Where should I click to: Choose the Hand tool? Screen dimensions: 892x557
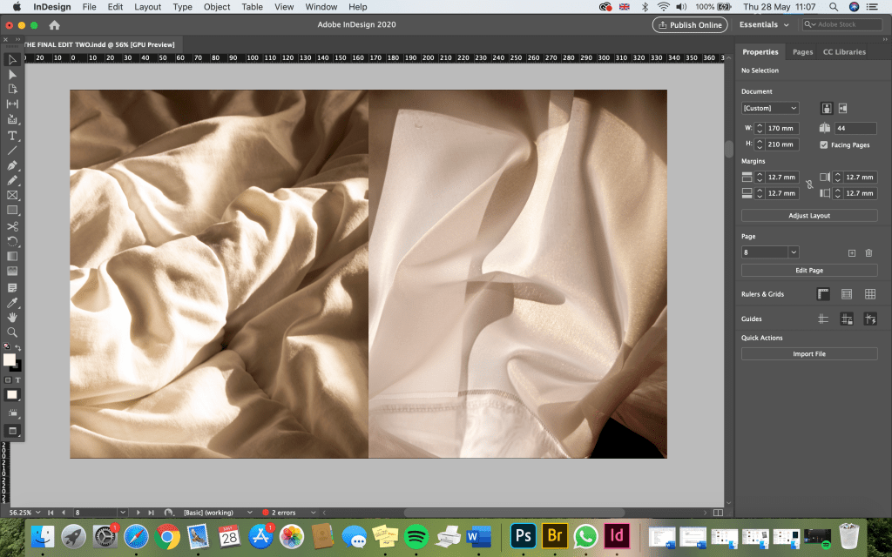point(12,317)
